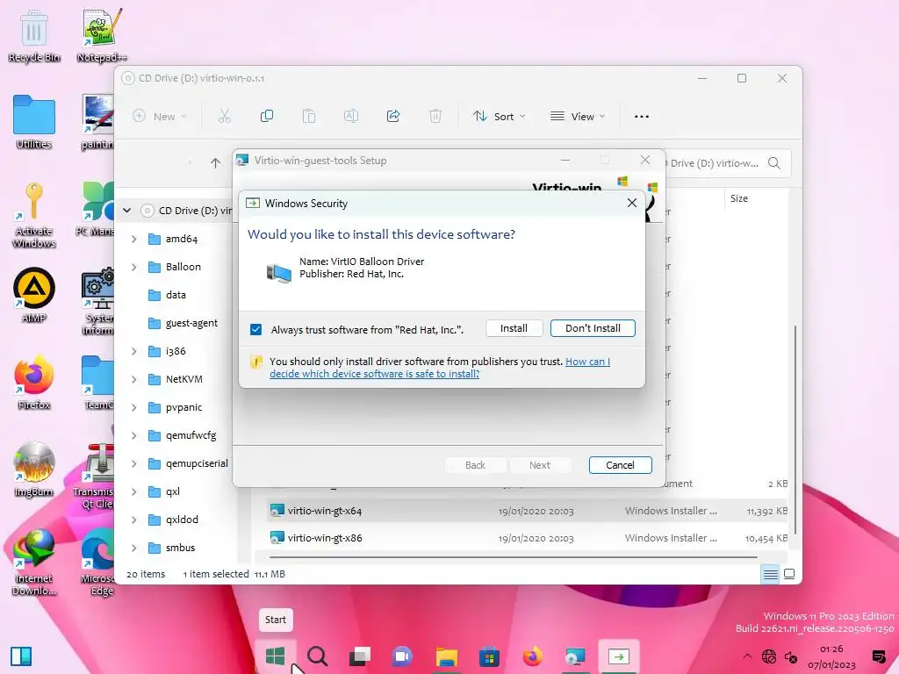Image resolution: width=899 pixels, height=674 pixels.
Task: Collapse the CD Drive (D:) tree node
Action: coord(126,211)
